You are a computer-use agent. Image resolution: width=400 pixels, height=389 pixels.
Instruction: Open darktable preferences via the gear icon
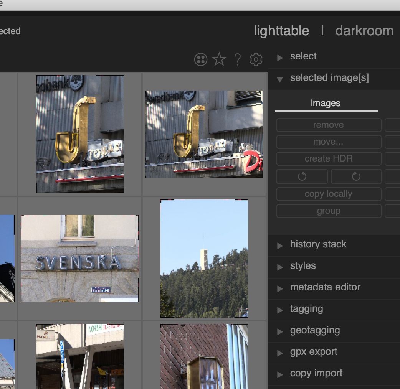(256, 59)
